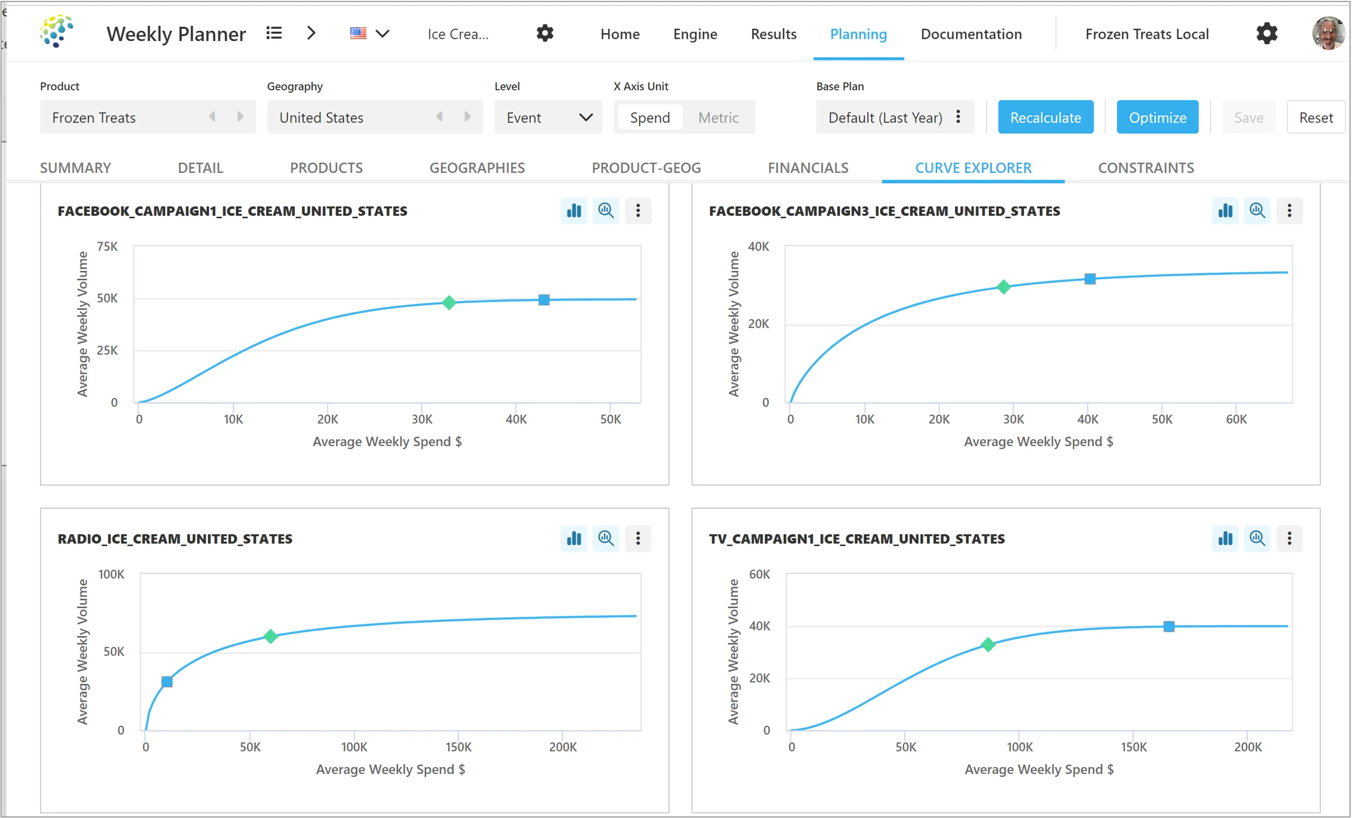Switch X Axis Unit to Metric
The height and width of the screenshot is (818, 1352).
(x=717, y=117)
